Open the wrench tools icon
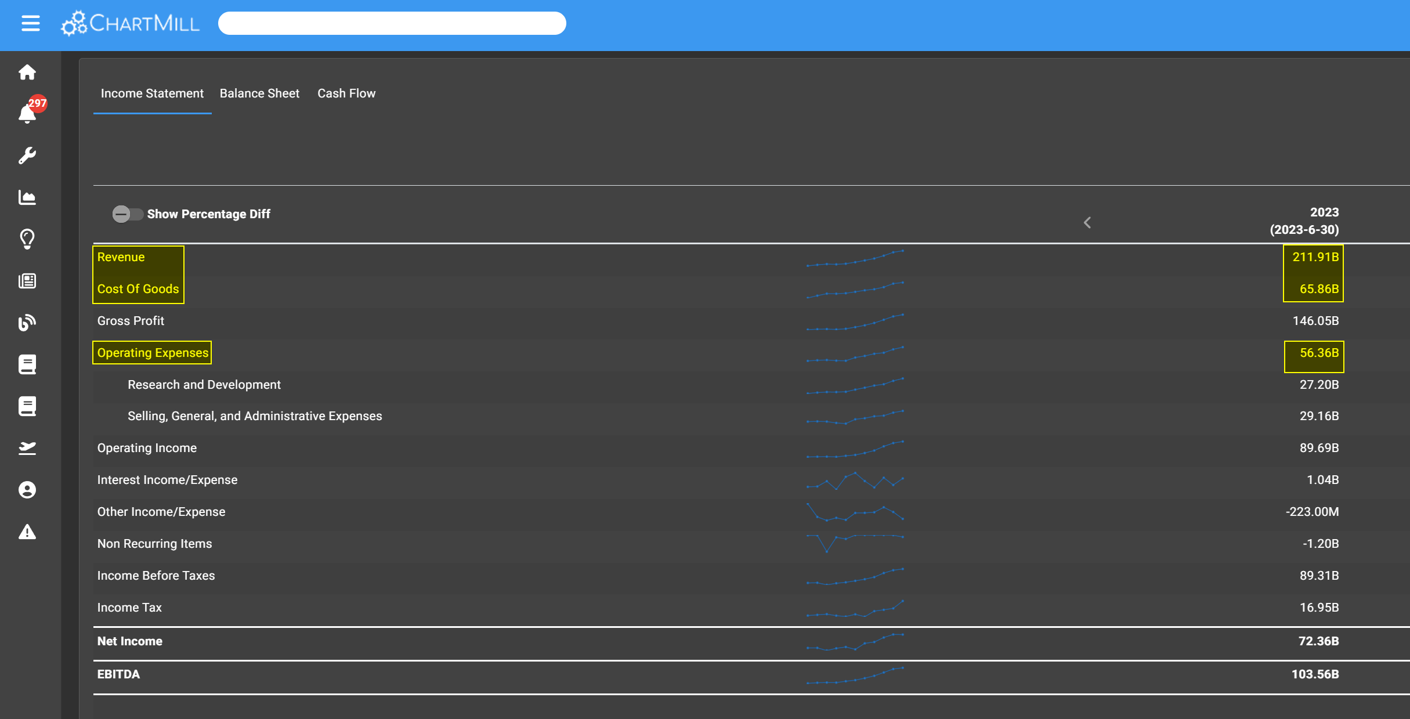This screenshot has height=719, width=1410. tap(27, 156)
